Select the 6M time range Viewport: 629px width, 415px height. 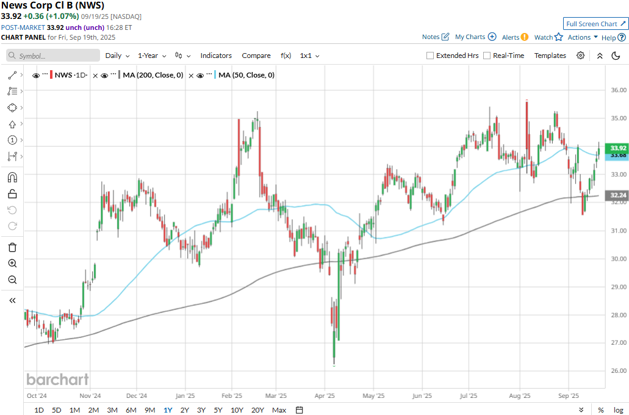(x=131, y=410)
